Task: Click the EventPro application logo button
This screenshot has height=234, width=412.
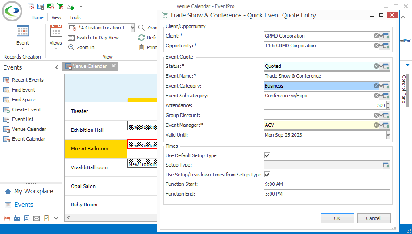Action: [x=12, y=11]
